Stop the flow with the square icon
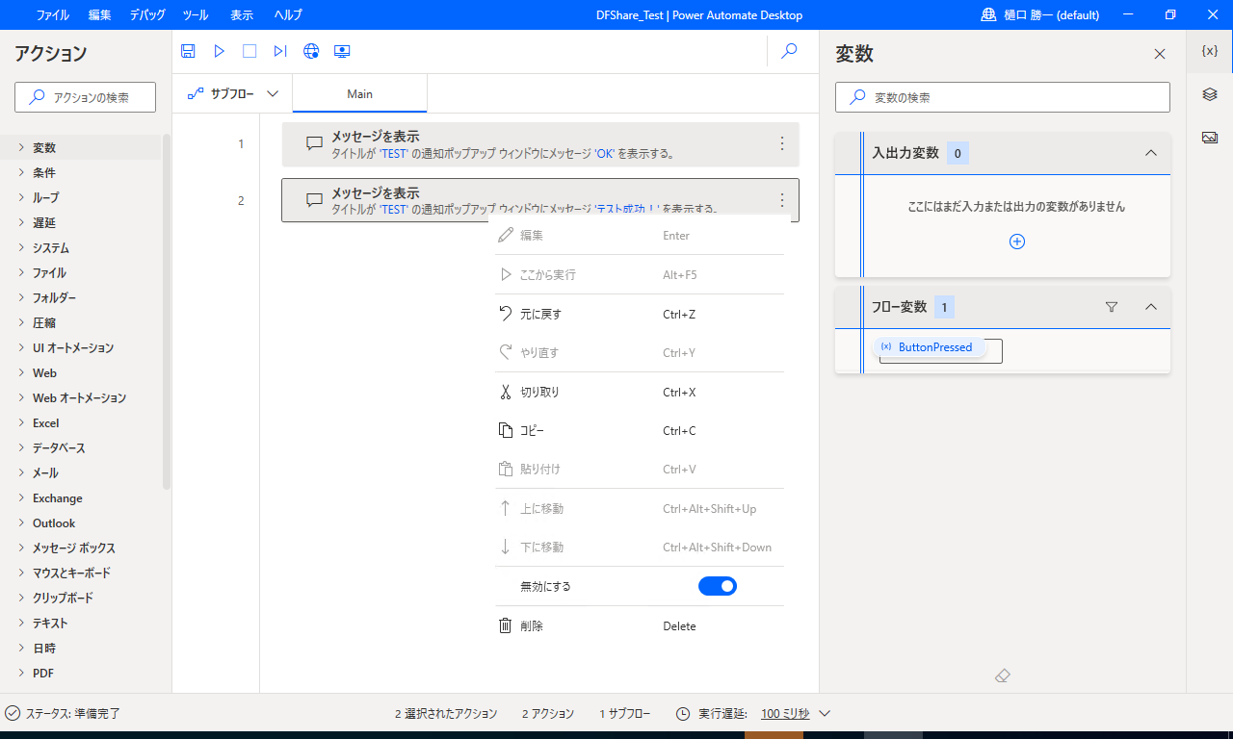 point(249,51)
